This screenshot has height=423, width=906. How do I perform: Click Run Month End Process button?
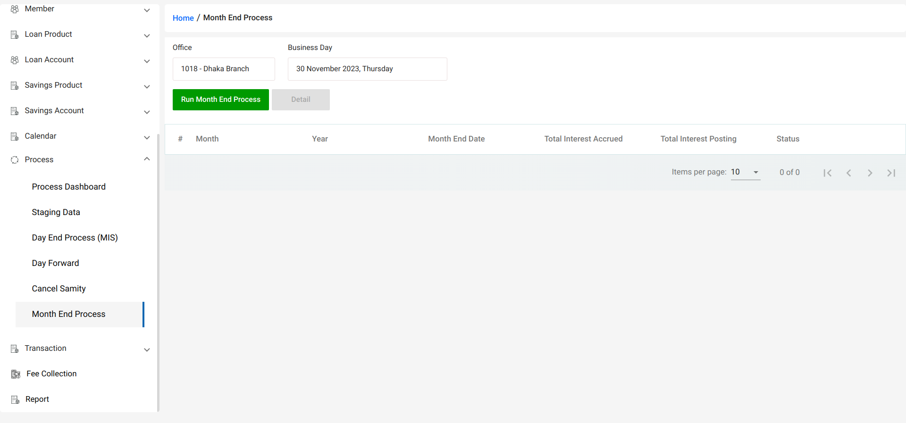(x=221, y=100)
